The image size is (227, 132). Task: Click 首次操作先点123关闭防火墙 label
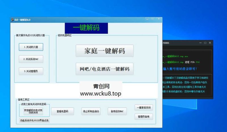click(x=30, y=35)
